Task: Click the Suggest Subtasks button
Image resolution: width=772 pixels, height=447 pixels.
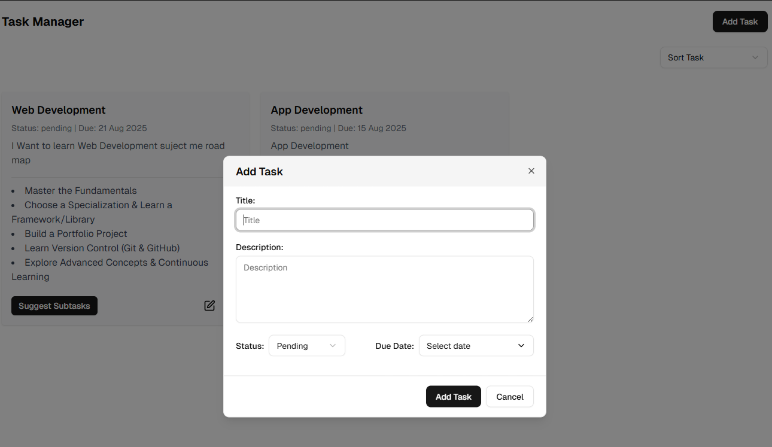Action: pos(54,306)
